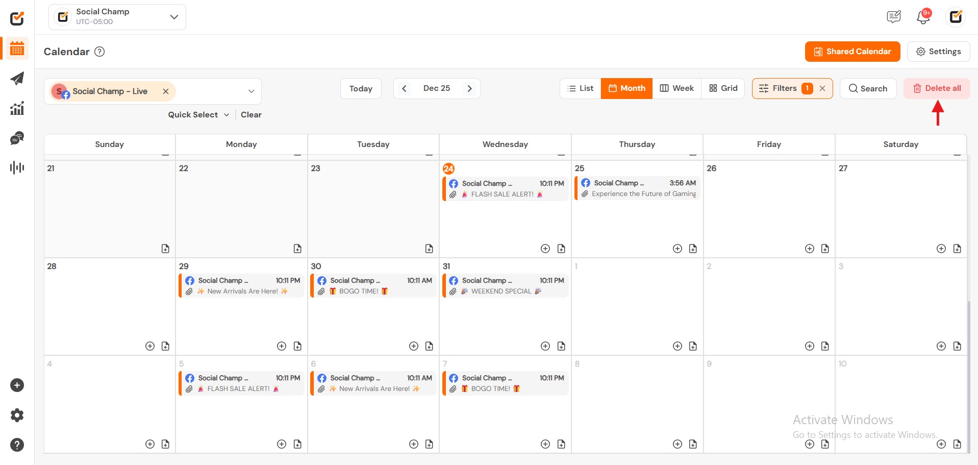Expand the Social Champ workspace dropdown
The image size is (978, 465).
[x=174, y=17]
